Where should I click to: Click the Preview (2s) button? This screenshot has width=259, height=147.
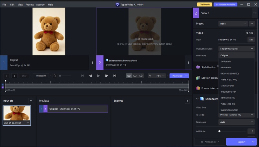pos(177,76)
